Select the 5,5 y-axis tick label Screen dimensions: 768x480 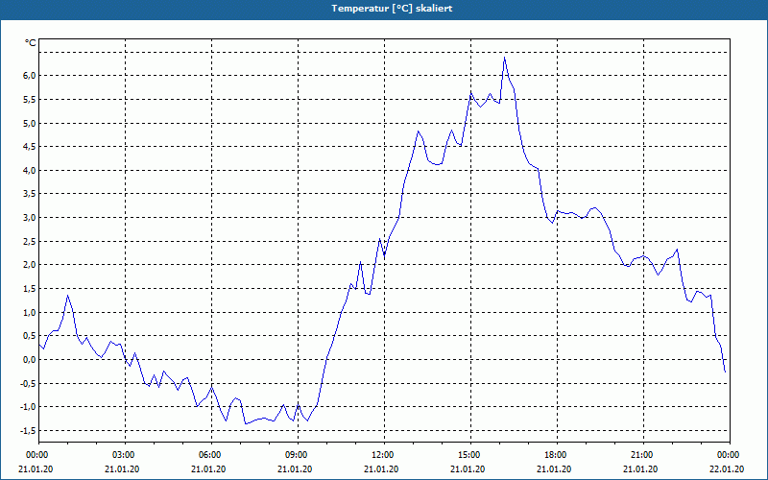(x=30, y=100)
